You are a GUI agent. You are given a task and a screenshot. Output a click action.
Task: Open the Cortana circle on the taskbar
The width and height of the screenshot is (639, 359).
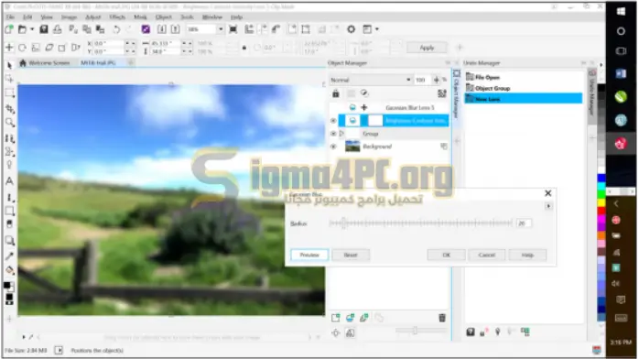[621, 31]
